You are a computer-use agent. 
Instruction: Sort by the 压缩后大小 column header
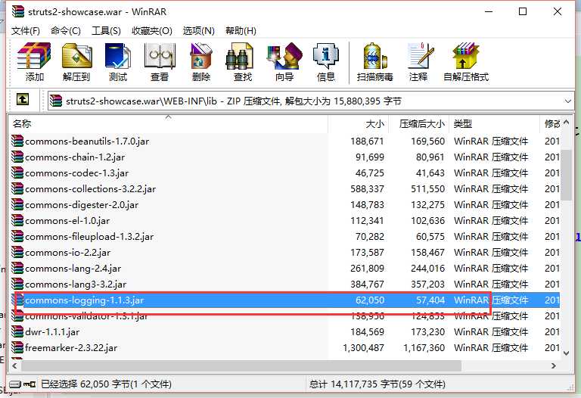point(418,124)
